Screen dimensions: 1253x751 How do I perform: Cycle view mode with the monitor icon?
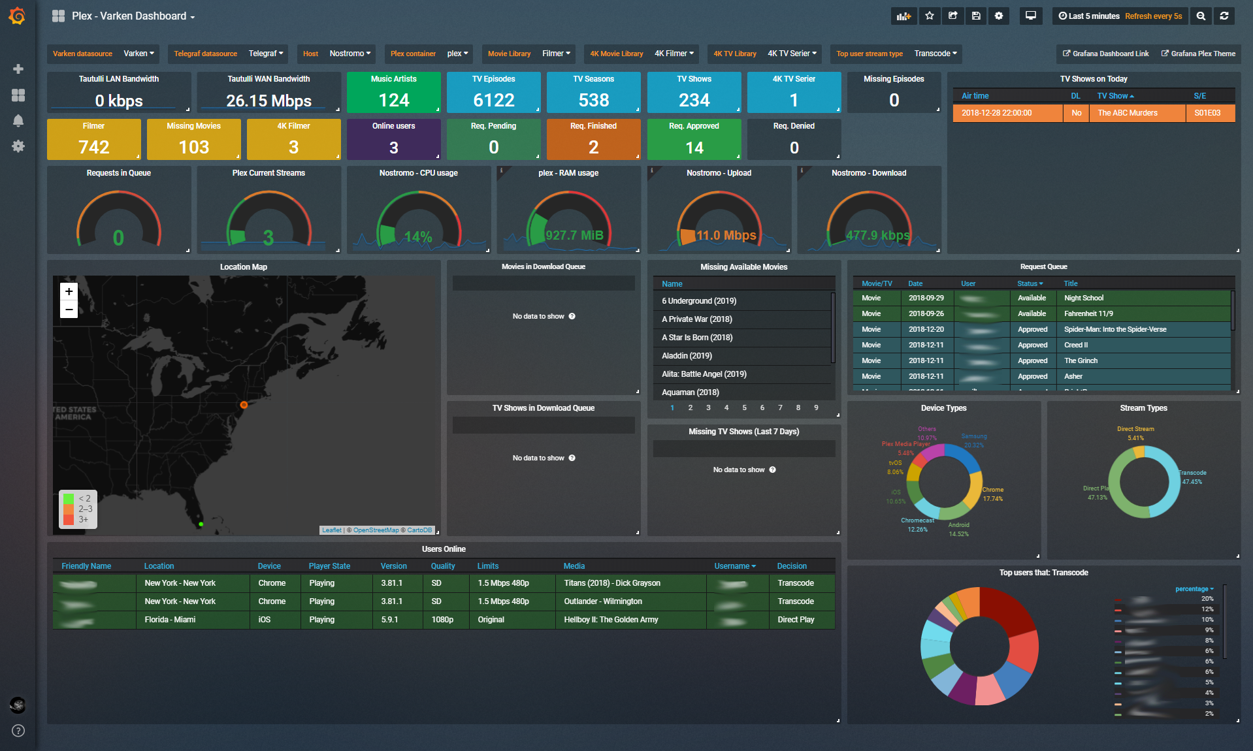(1031, 16)
